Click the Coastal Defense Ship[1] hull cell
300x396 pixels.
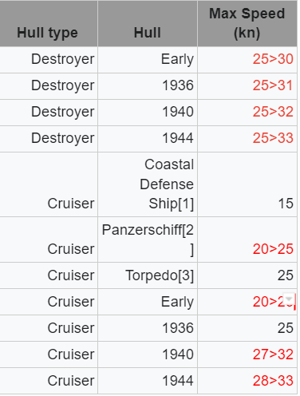pos(148,184)
